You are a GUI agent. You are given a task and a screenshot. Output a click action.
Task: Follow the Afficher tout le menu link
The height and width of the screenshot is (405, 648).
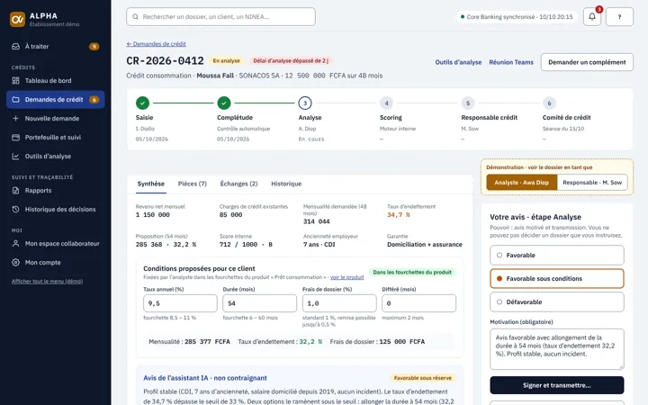coord(47,281)
